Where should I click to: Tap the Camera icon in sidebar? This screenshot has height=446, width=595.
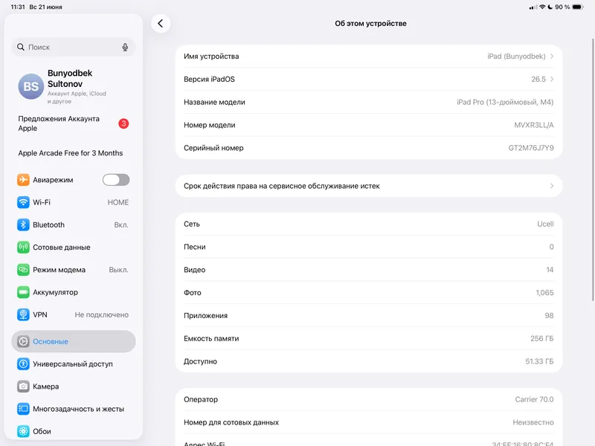click(x=23, y=387)
